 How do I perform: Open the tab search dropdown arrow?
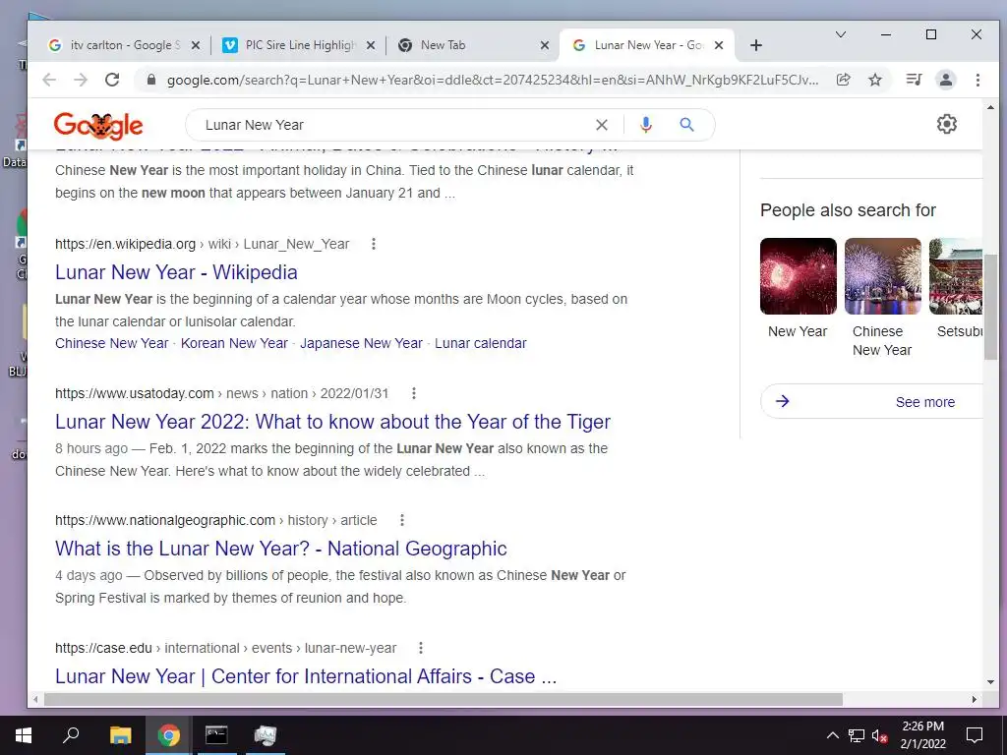pos(840,34)
